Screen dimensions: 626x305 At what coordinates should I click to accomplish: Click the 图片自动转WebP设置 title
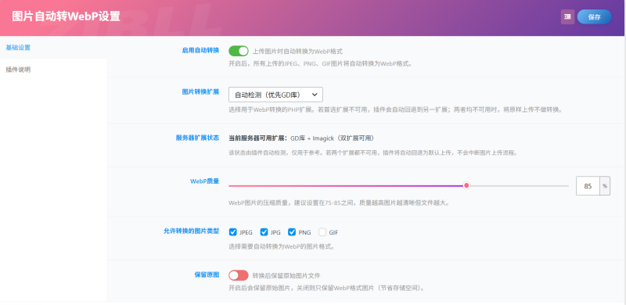pyautogui.click(x=66, y=16)
